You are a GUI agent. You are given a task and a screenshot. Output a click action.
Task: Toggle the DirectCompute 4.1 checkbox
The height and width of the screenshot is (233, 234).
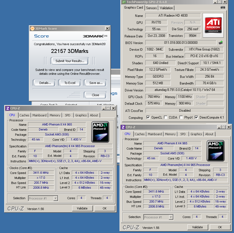[x=196, y=117]
